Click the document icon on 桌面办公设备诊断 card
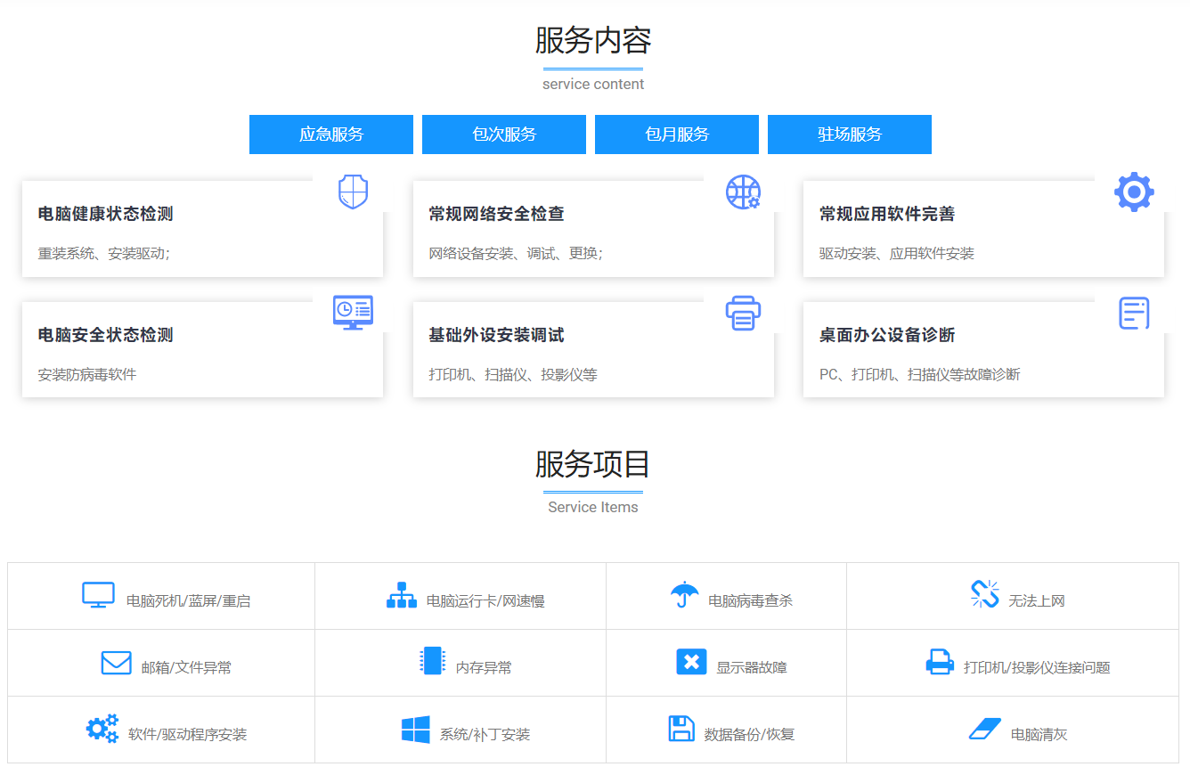1190x775 pixels. point(1134,313)
